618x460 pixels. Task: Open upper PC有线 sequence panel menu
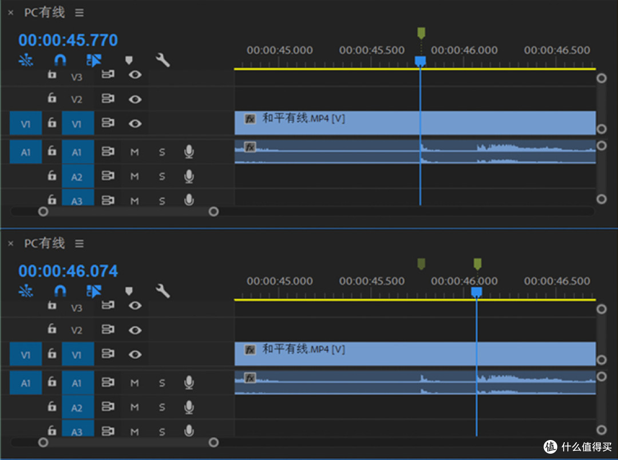point(79,13)
